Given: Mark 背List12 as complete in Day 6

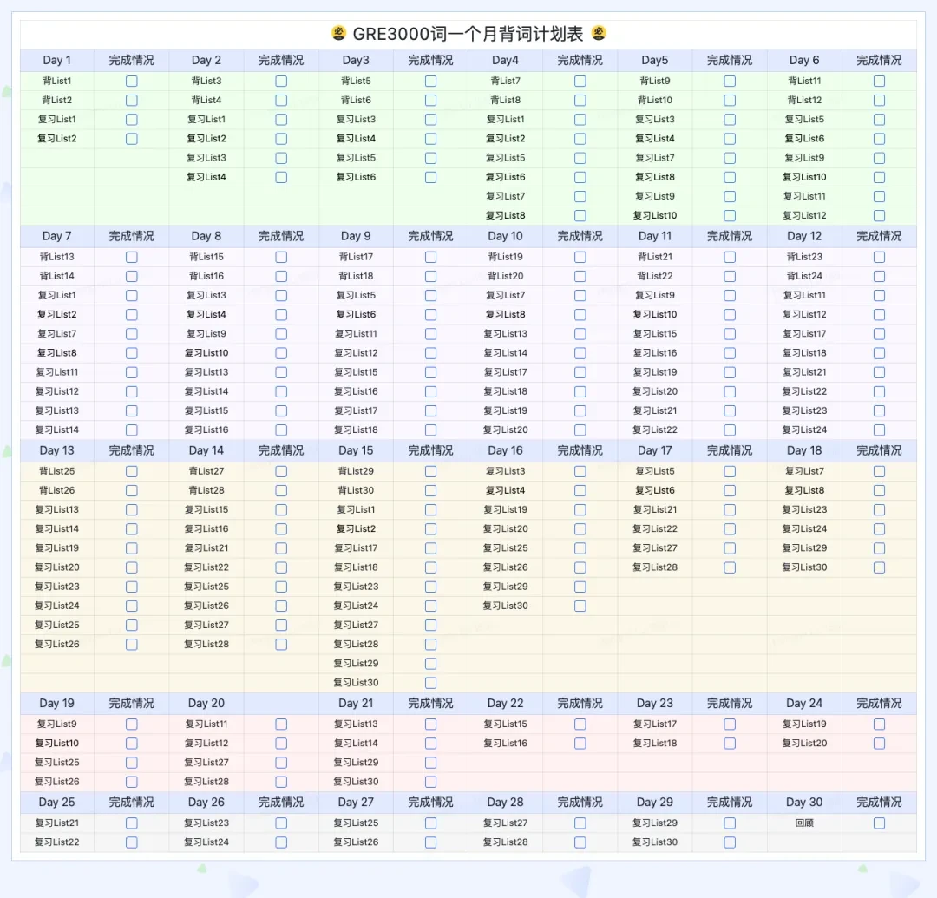Looking at the screenshot, I should (x=879, y=100).
